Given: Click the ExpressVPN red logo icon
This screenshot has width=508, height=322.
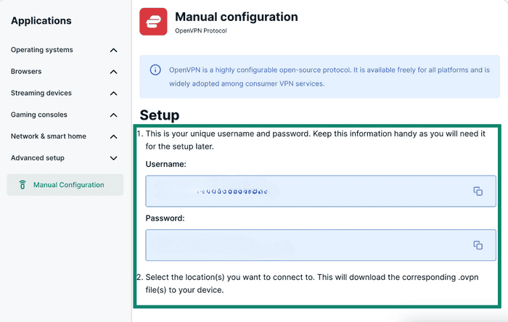Looking at the screenshot, I should (153, 22).
